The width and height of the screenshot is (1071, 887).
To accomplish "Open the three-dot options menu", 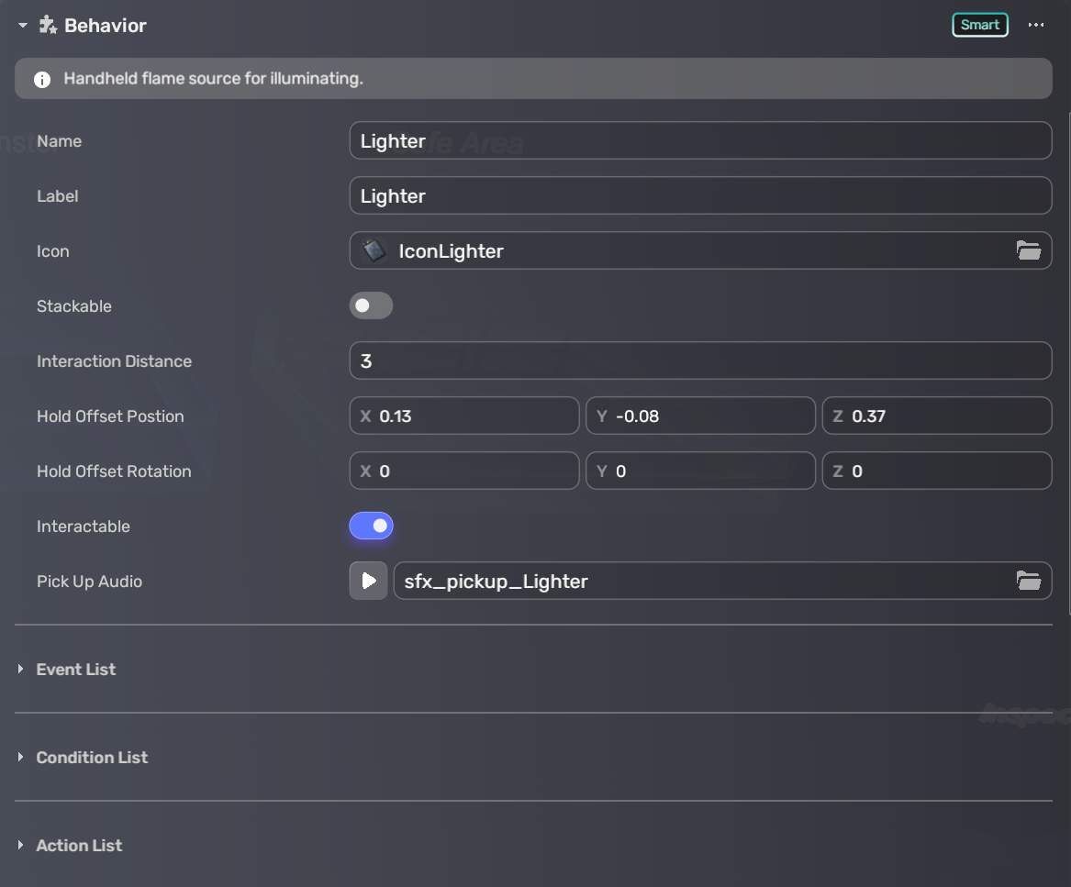I will [x=1036, y=26].
